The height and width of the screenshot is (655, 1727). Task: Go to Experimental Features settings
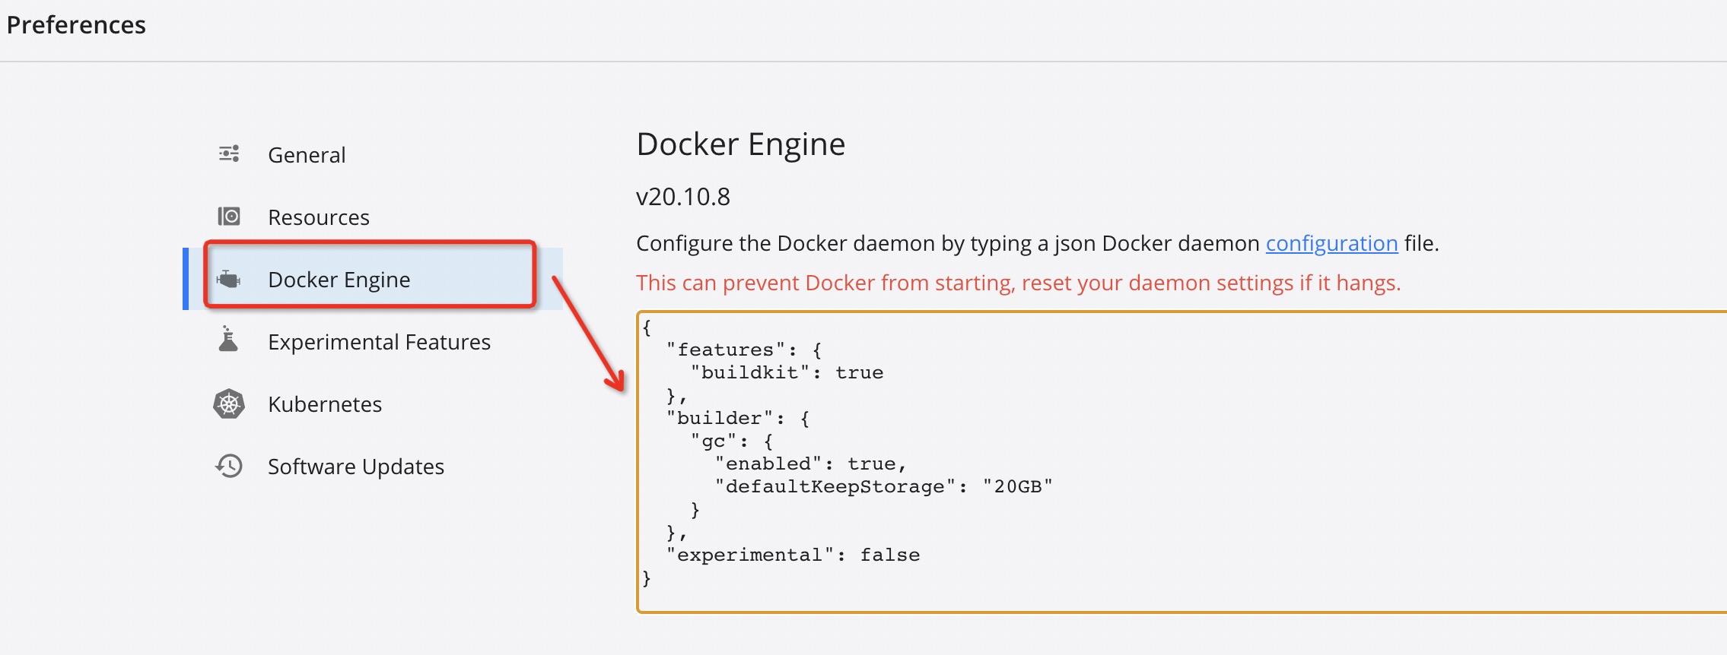[x=373, y=341]
